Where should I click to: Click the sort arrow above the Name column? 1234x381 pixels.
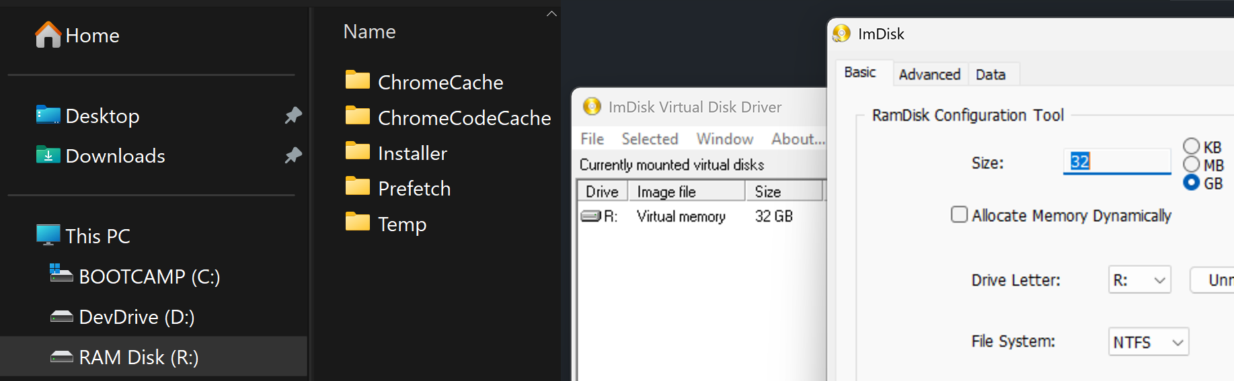point(551,13)
